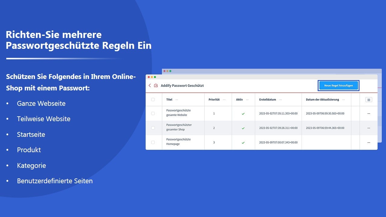Sort by Datum der Aktualisierung header
Viewport: 386px width, 217px height.
click(322, 100)
